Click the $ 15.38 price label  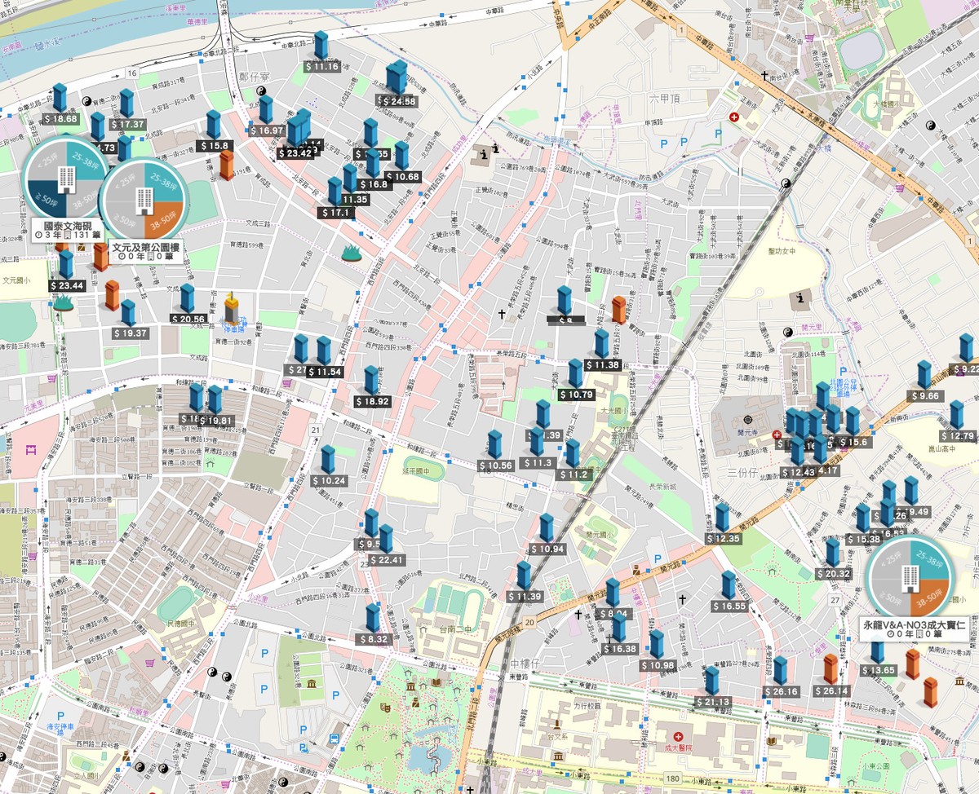[x=863, y=539]
